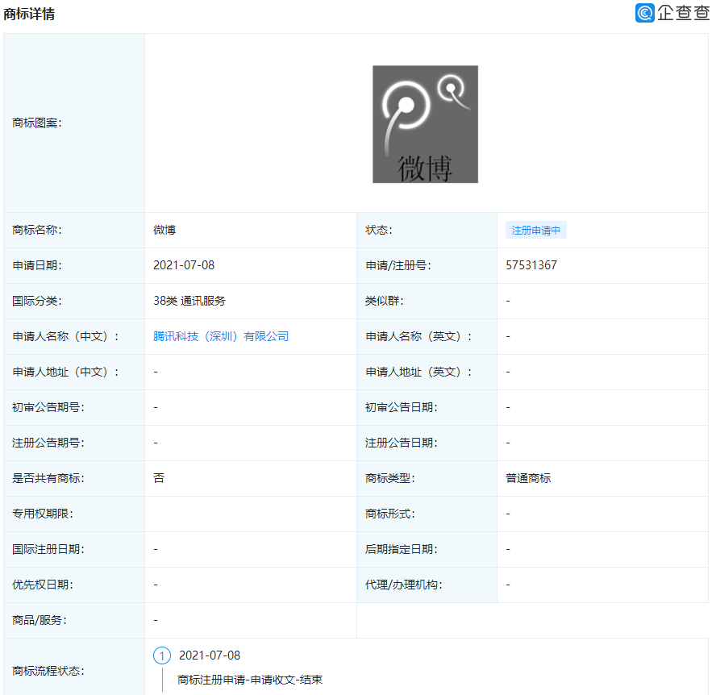Click the 商标图案 row label

pos(37,123)
